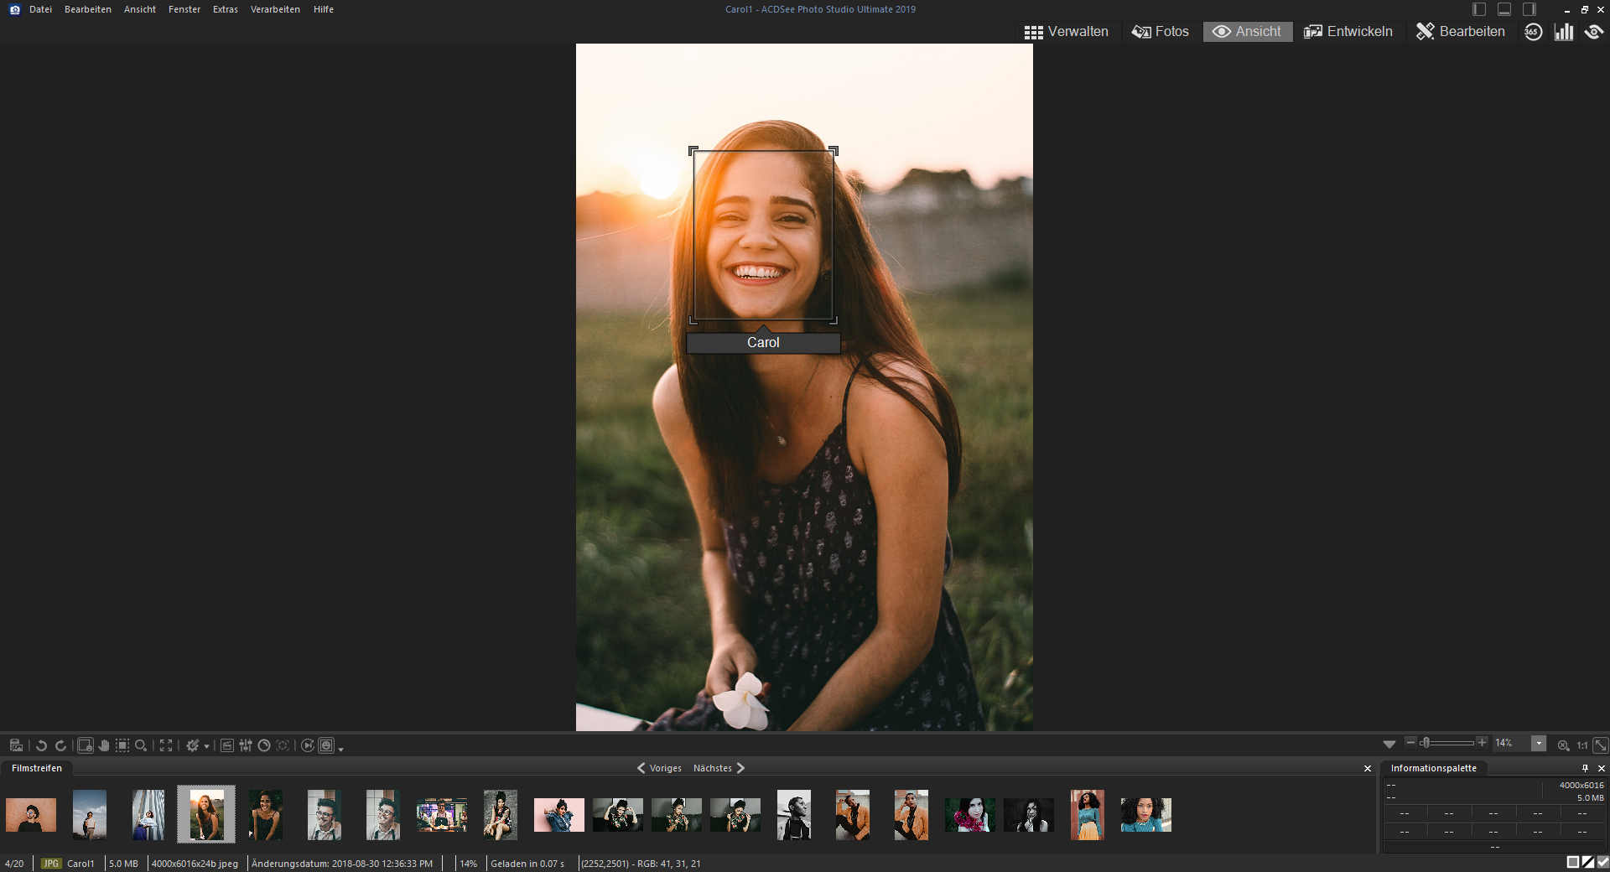1610x872 pixels.
Task: Select the Hand pan tool
Action: coord(104,745)
